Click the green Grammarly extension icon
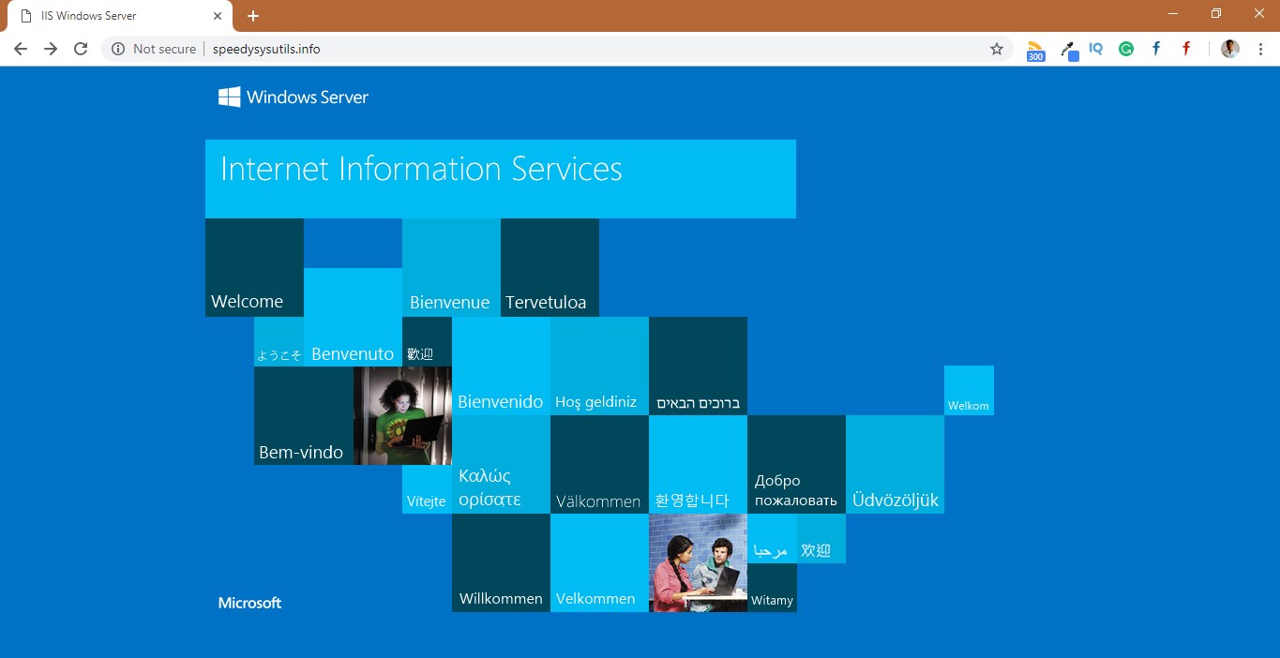This screenshot has height=658, width=1280. 1126,49
